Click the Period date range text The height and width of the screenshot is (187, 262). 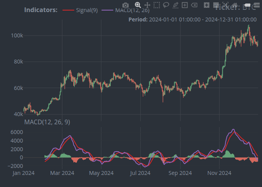(x=193, y=19)
